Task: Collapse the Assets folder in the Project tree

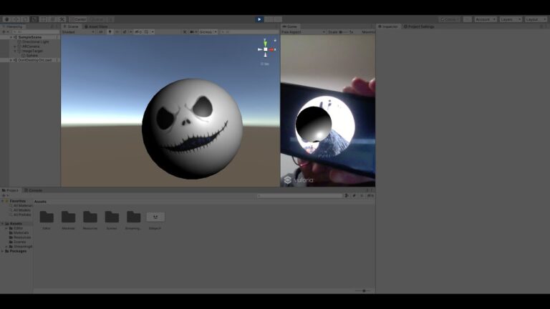Action: tap(3, 223)
